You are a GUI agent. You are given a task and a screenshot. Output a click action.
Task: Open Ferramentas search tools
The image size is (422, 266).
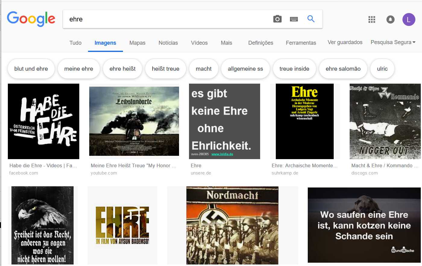pyautogui.click(x=301, y=43)
